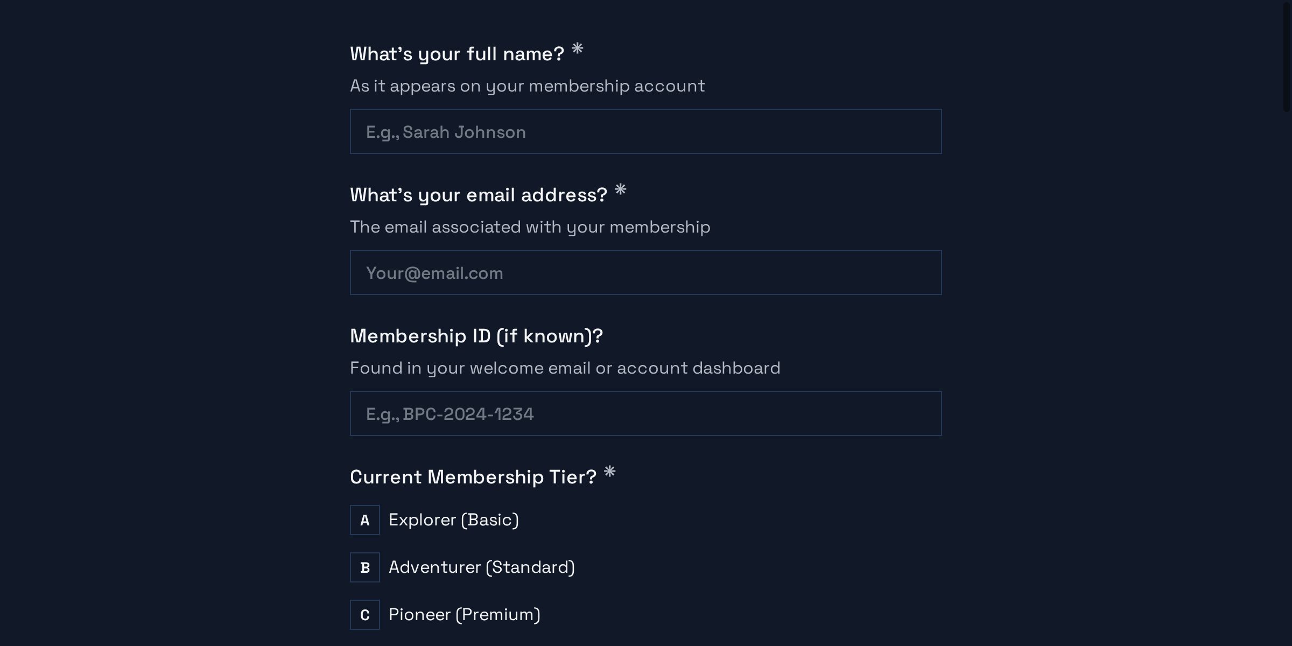Screen dimensions: 1292x646
Task: Select the Adventurer (Standard) membership tier
Action: coord(482,567)
